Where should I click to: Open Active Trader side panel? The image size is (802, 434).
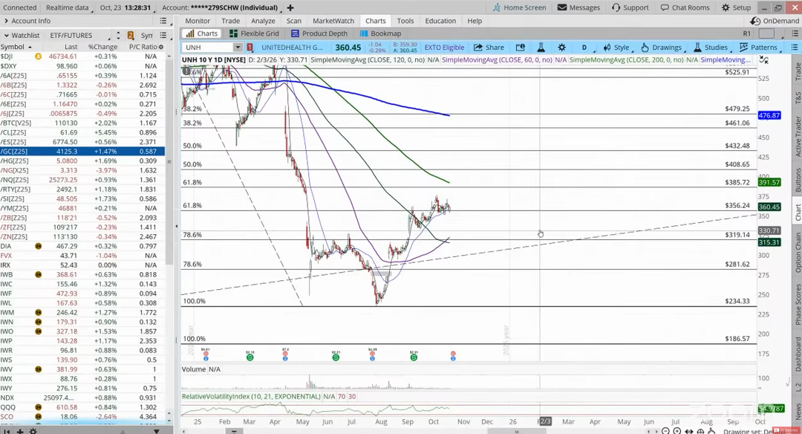tap(797, 135)
